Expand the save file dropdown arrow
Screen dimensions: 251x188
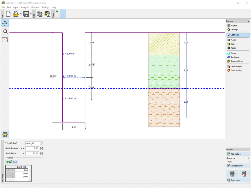coord(31,14)
